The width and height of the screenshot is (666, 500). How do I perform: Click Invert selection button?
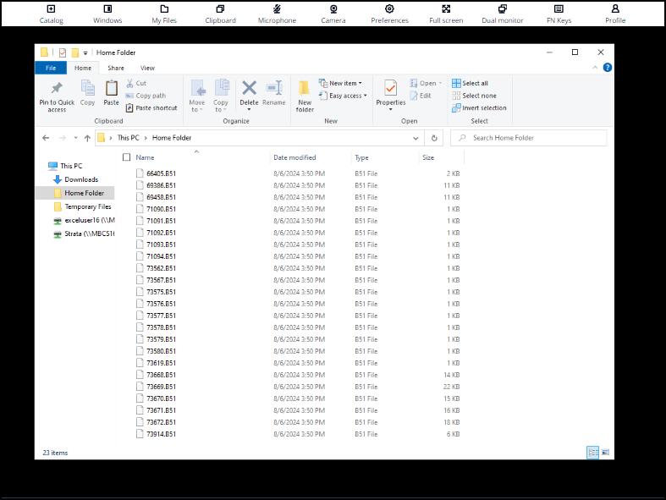[479, 108]
